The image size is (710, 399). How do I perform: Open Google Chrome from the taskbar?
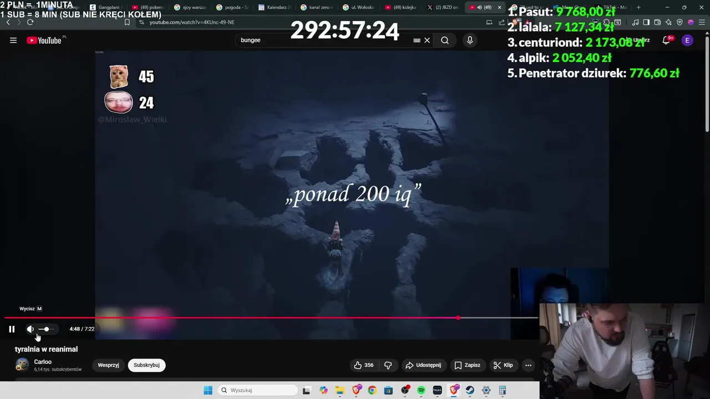pyautogui.click(x=372, y=390)
